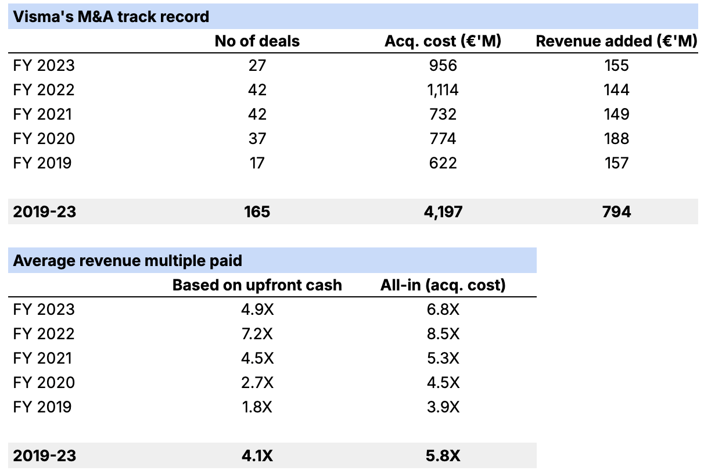Select the "All-in (acq. cost)" header
Image resolution: width=704 pixels, height=474 pixels.
(443, 285)
